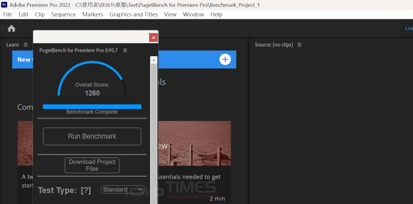The width and height of the screenshot is (413, 204).
Task: Open the File menu
Action: tap(8, 14)
